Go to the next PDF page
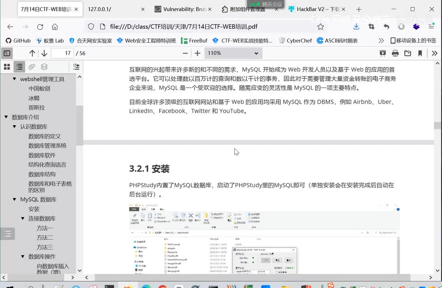Screen dimensions: 442x288 pyautogui.click(x=44, y=53)
